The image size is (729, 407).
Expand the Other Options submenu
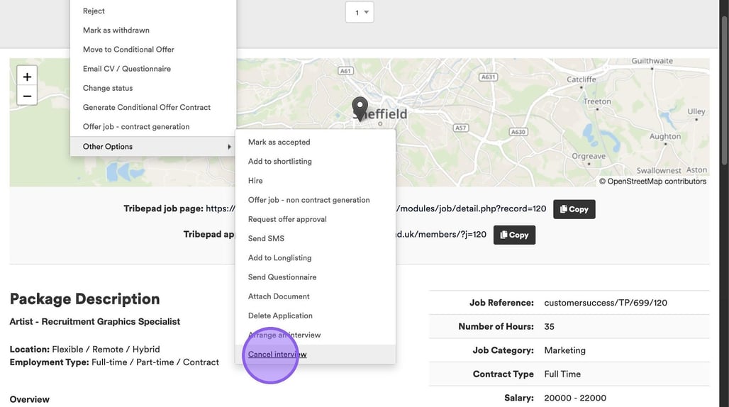[152, 147]
